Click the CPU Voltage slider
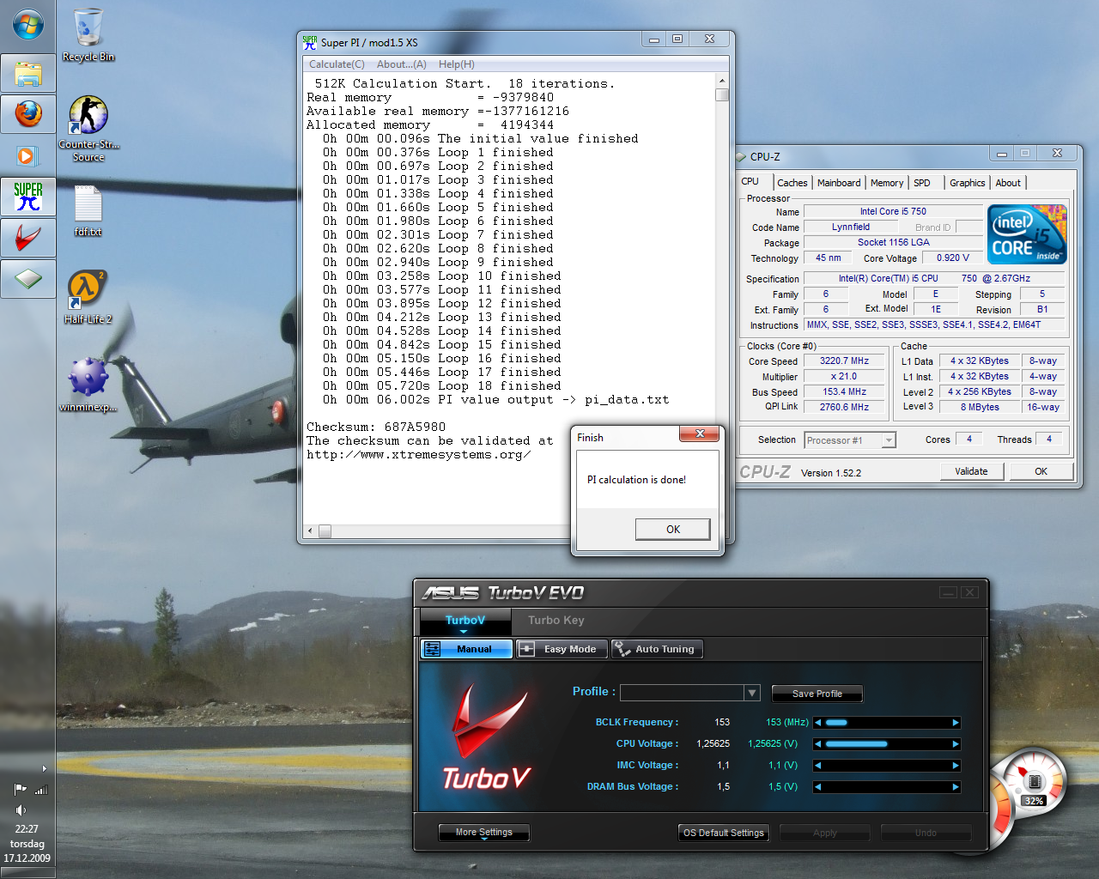Screen dimensions: 1099x879 (887, 744)
